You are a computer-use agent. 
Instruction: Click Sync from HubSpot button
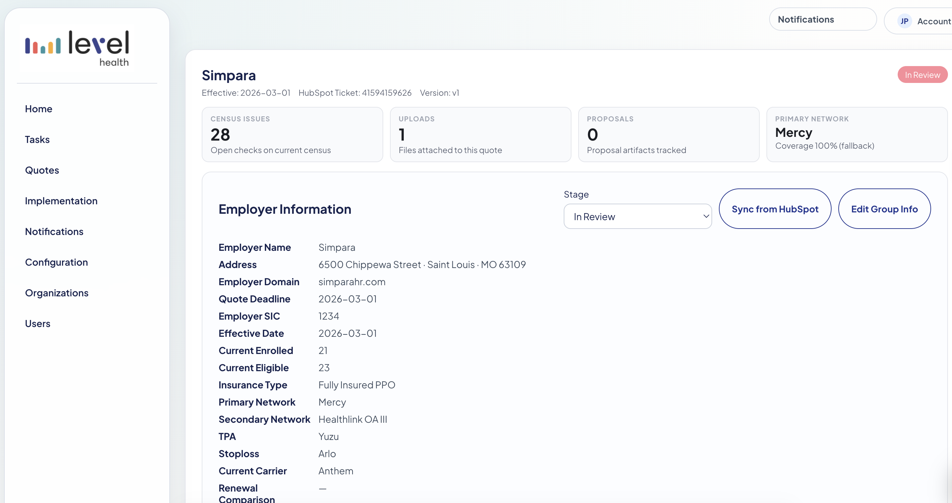775,209
